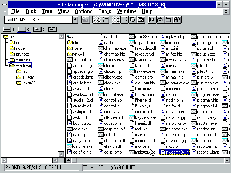Select himem.sys file icon
The width and height of the screenshot is (231, 173).
132,89
